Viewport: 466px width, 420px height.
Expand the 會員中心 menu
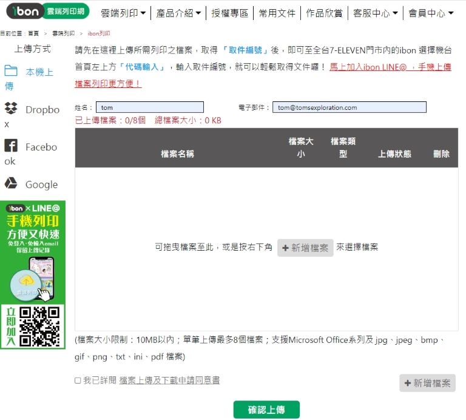[431, 13]
